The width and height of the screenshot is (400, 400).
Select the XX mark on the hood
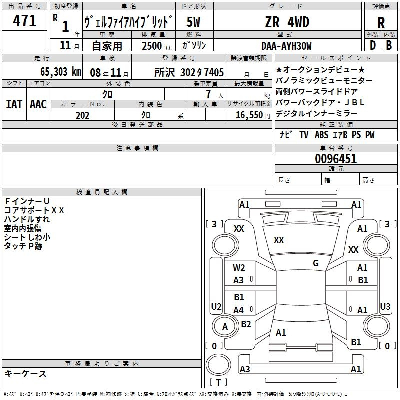tap(279, 240)
